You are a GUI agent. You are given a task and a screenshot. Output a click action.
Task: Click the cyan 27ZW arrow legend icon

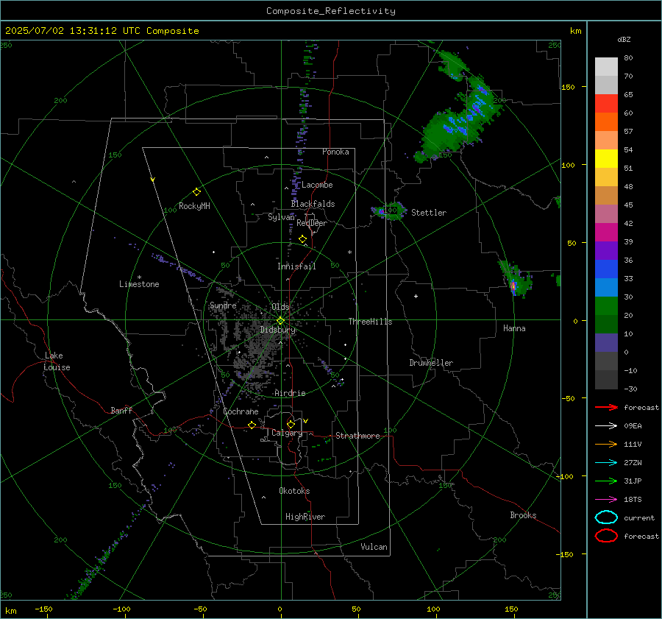point(606,463)
